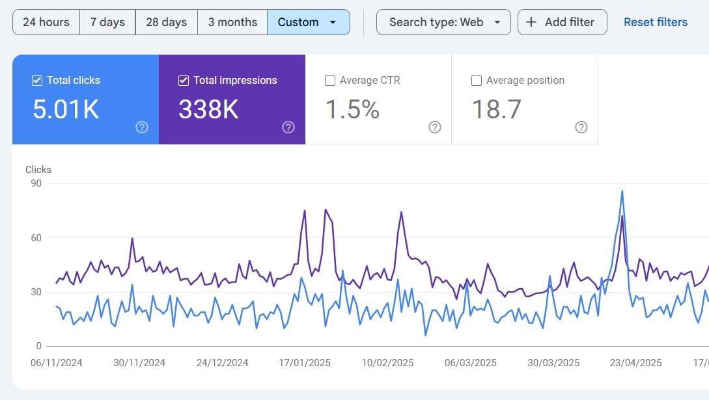Viewport: 709px width, 400px height.
Task: Open help tooltip for Average CTR
Action: pos(435,127)
